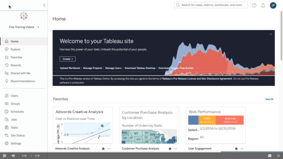The width and height of the screenshot is (283, 159).
Task: Click the Schedules calendar icon
Action: 7,112
